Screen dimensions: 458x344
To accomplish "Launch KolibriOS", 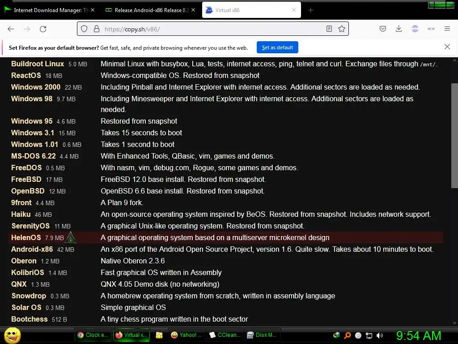I will pos(27,273).
